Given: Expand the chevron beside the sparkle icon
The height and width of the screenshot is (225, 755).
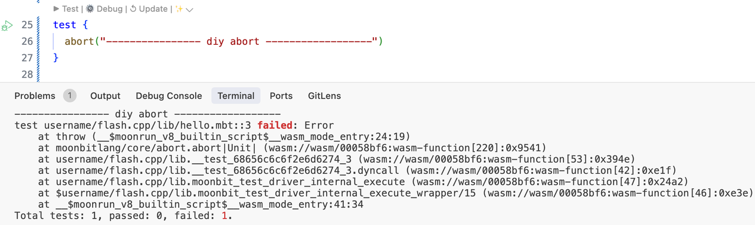Looking at the screenshot, I should [190, 9].
